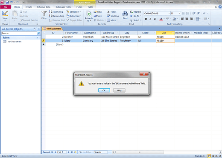Open Access Help question mark icon
The width and height of the screenshot is (222, 158).
pyautogui.click(x=220, y=7)
